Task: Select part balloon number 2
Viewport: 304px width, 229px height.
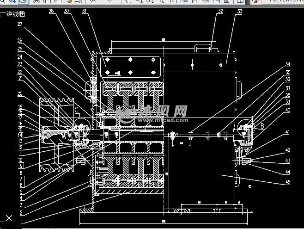Action: point(21,213)
